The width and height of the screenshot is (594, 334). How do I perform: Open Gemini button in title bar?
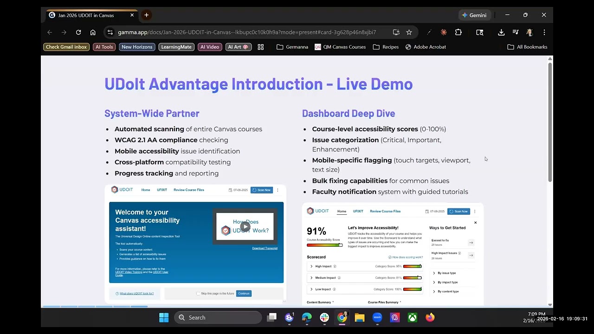(474, 15)
